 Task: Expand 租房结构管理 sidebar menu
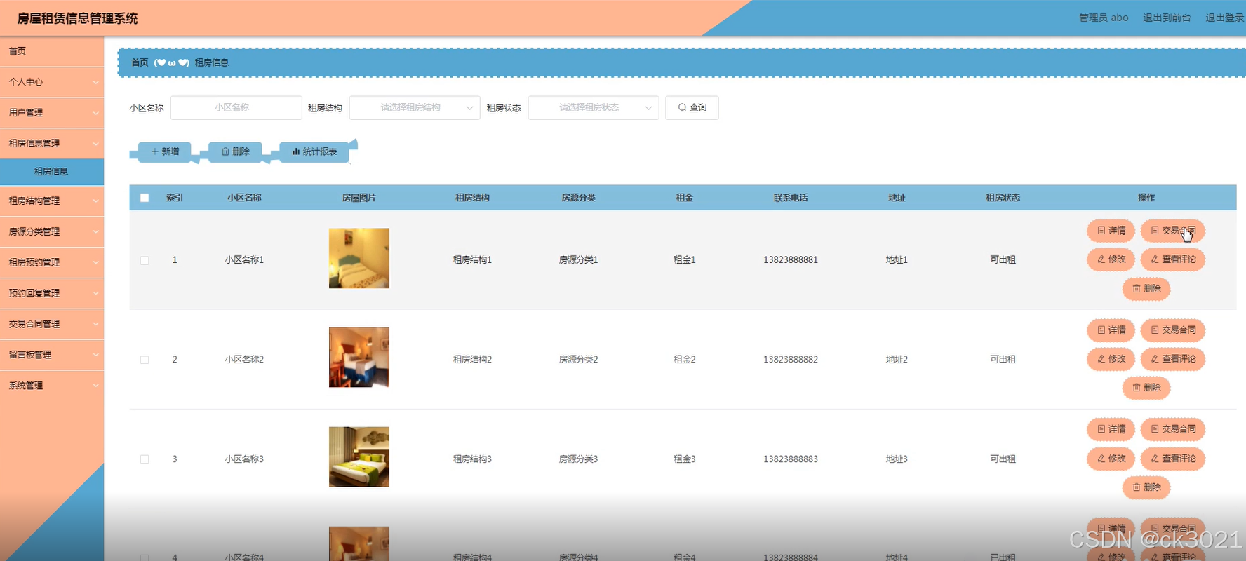point(52,201)
